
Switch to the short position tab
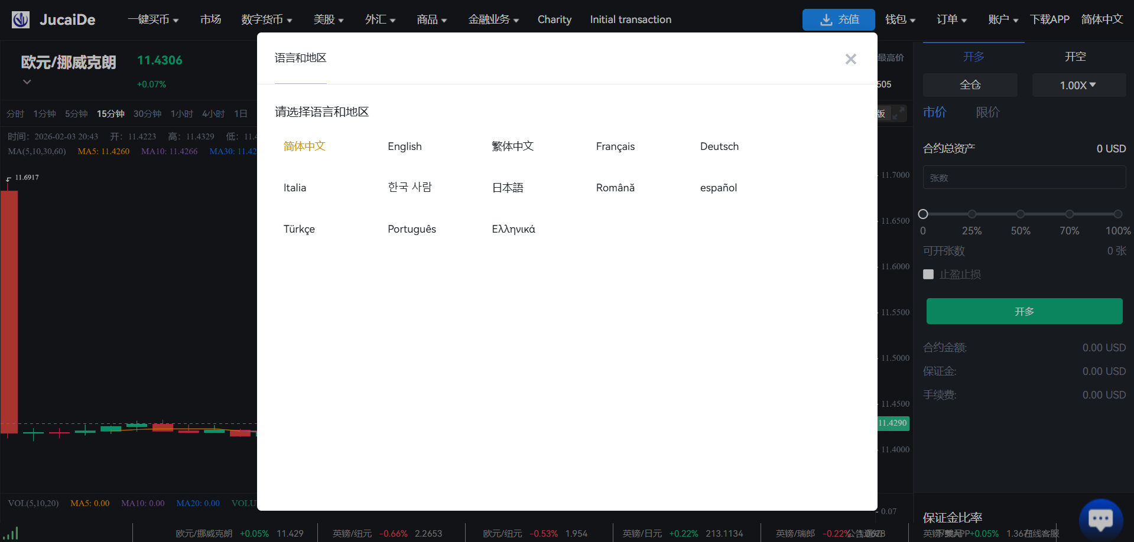[1074, 57]
